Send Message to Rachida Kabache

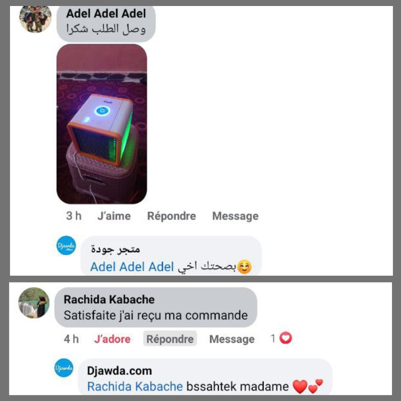232,339
